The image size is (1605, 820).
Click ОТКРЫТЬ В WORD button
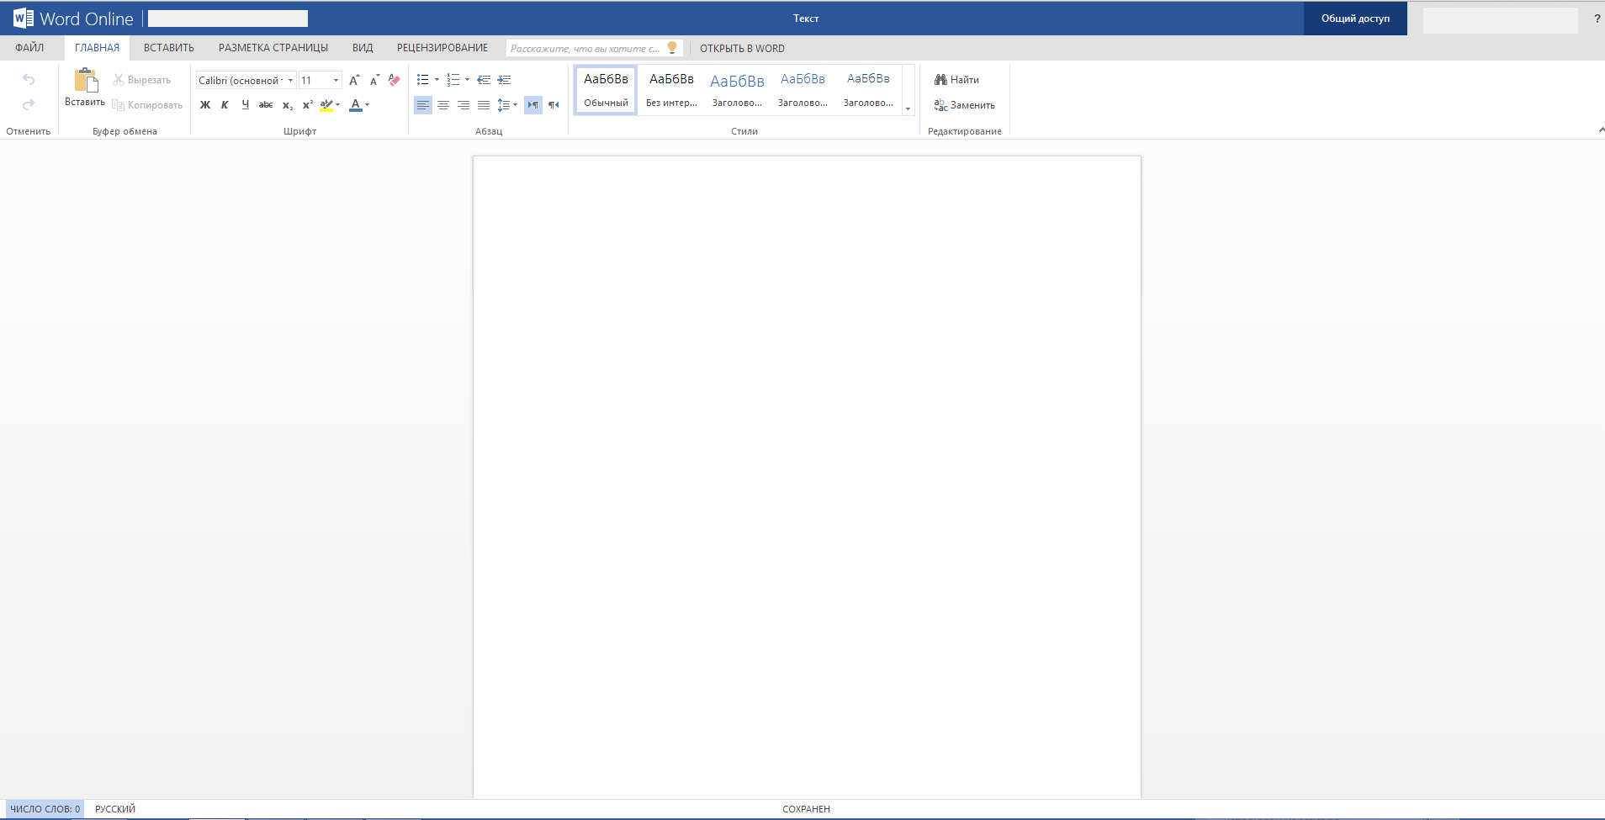[x=742, y=48]
